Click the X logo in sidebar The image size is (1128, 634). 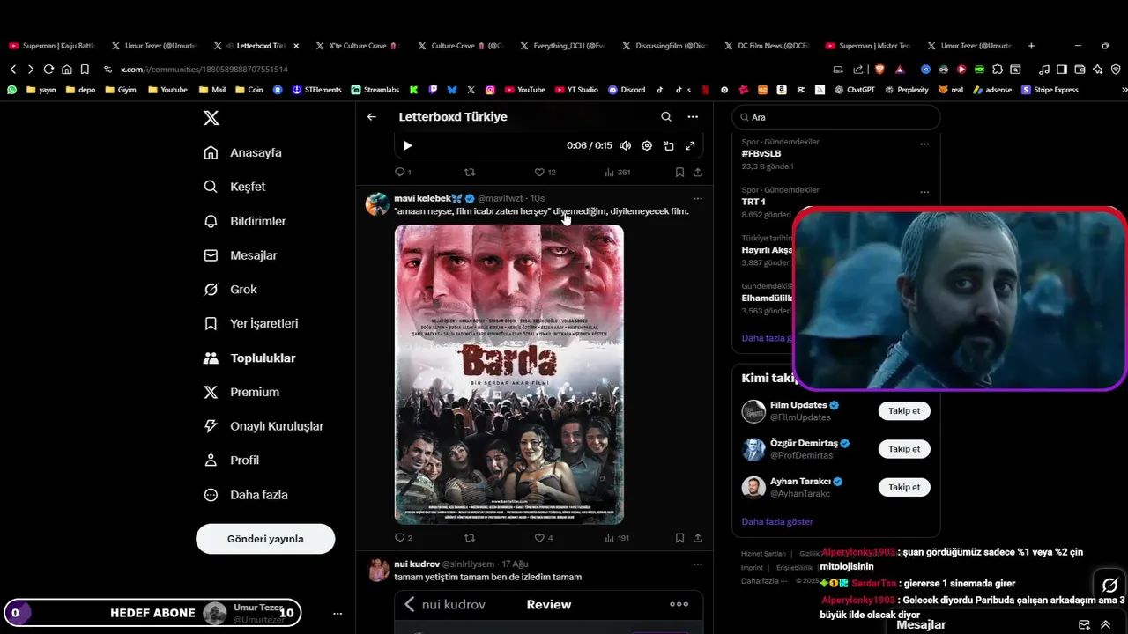click(211, 118)
